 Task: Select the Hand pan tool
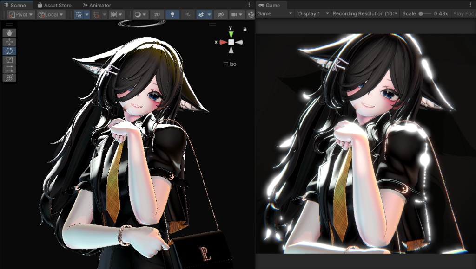coord(9,32)
